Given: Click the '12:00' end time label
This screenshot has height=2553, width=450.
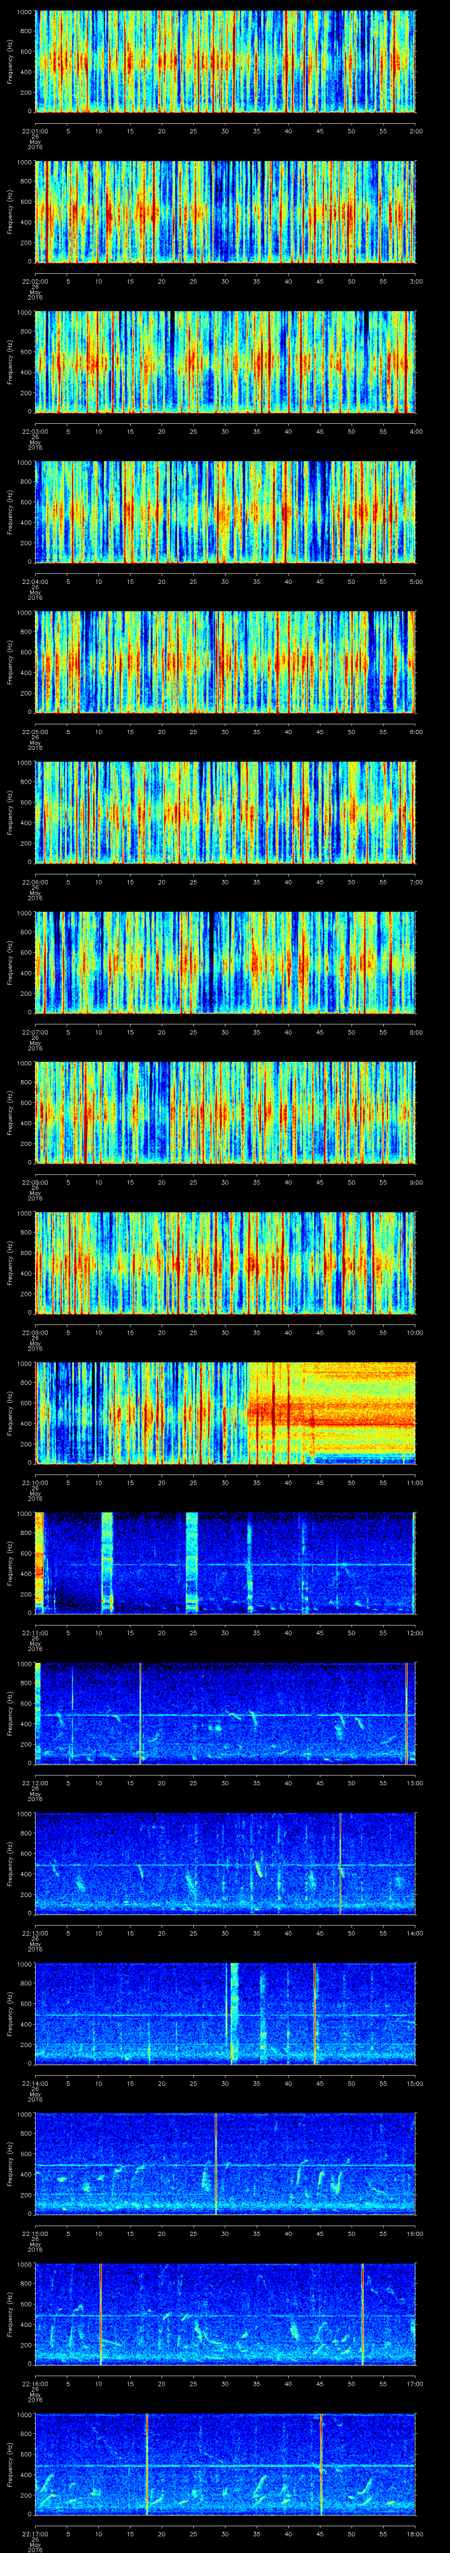Looking at the screenshot, I should tap(415, 1632).
